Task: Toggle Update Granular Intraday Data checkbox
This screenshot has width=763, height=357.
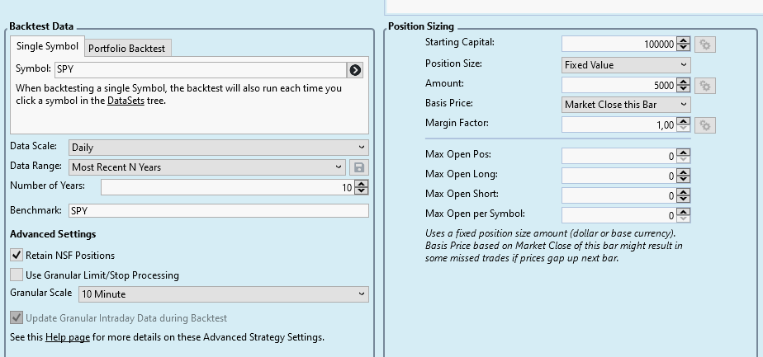Action: (17, 317)
